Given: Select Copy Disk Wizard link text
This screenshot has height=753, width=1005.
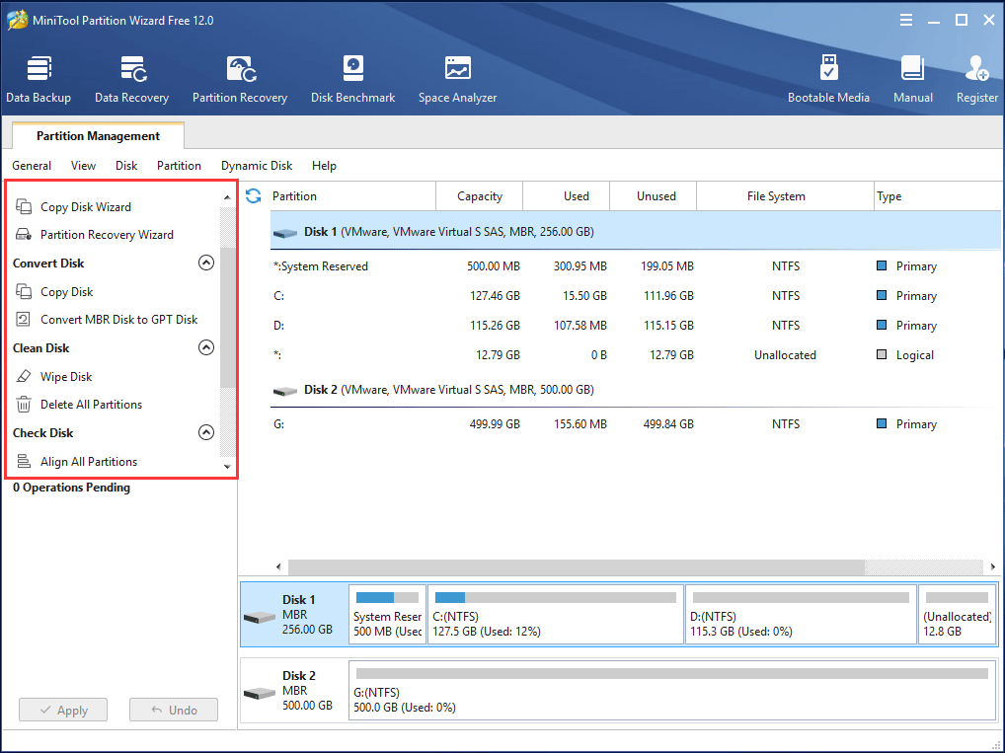Looking at the screenshot, I should coord(86,206).
